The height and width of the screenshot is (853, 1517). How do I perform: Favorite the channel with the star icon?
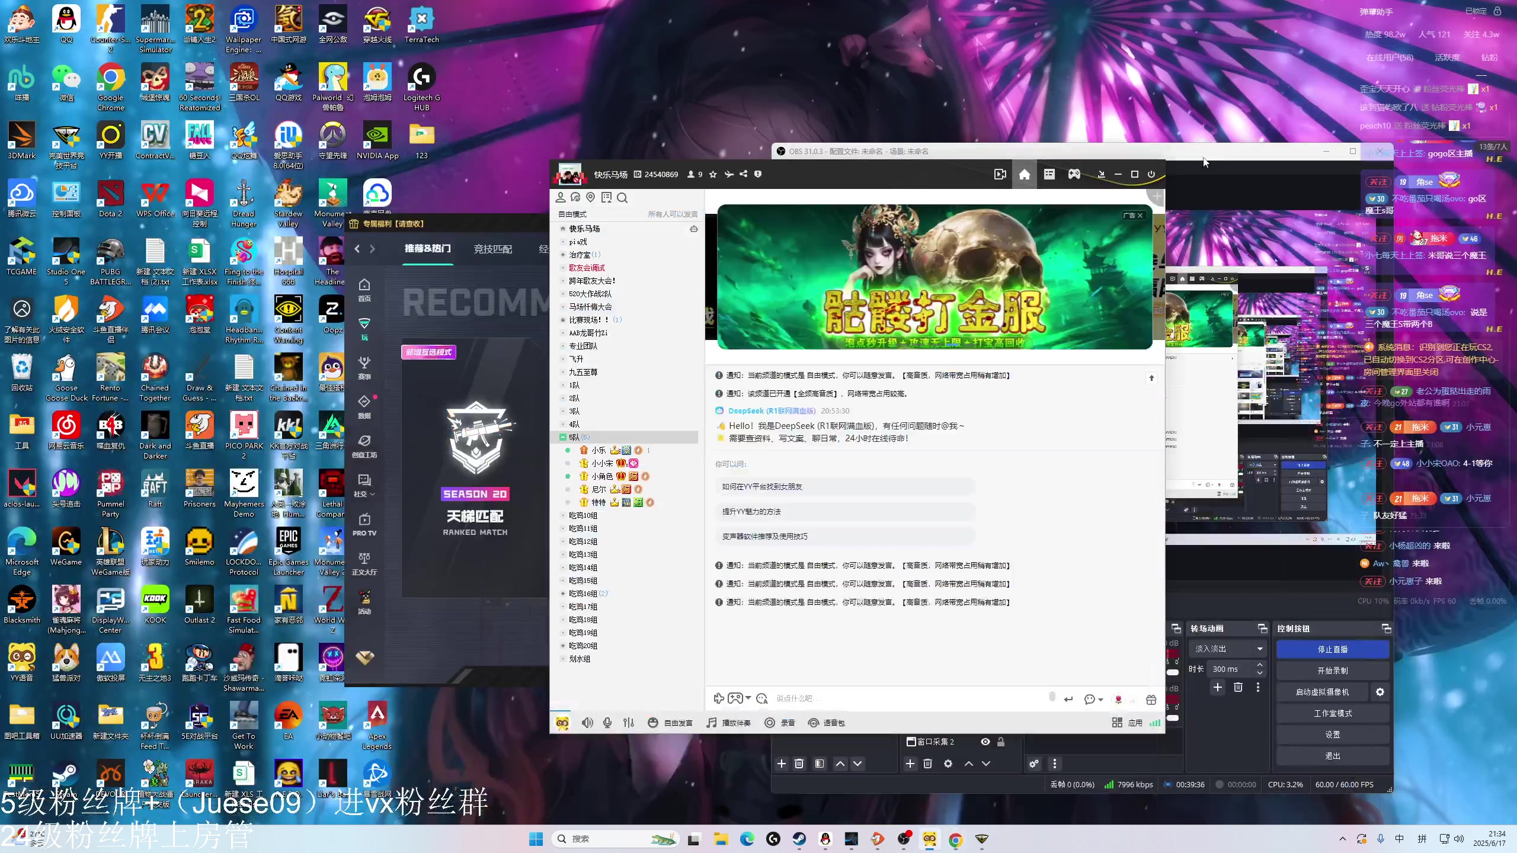[x=713, y=174]
